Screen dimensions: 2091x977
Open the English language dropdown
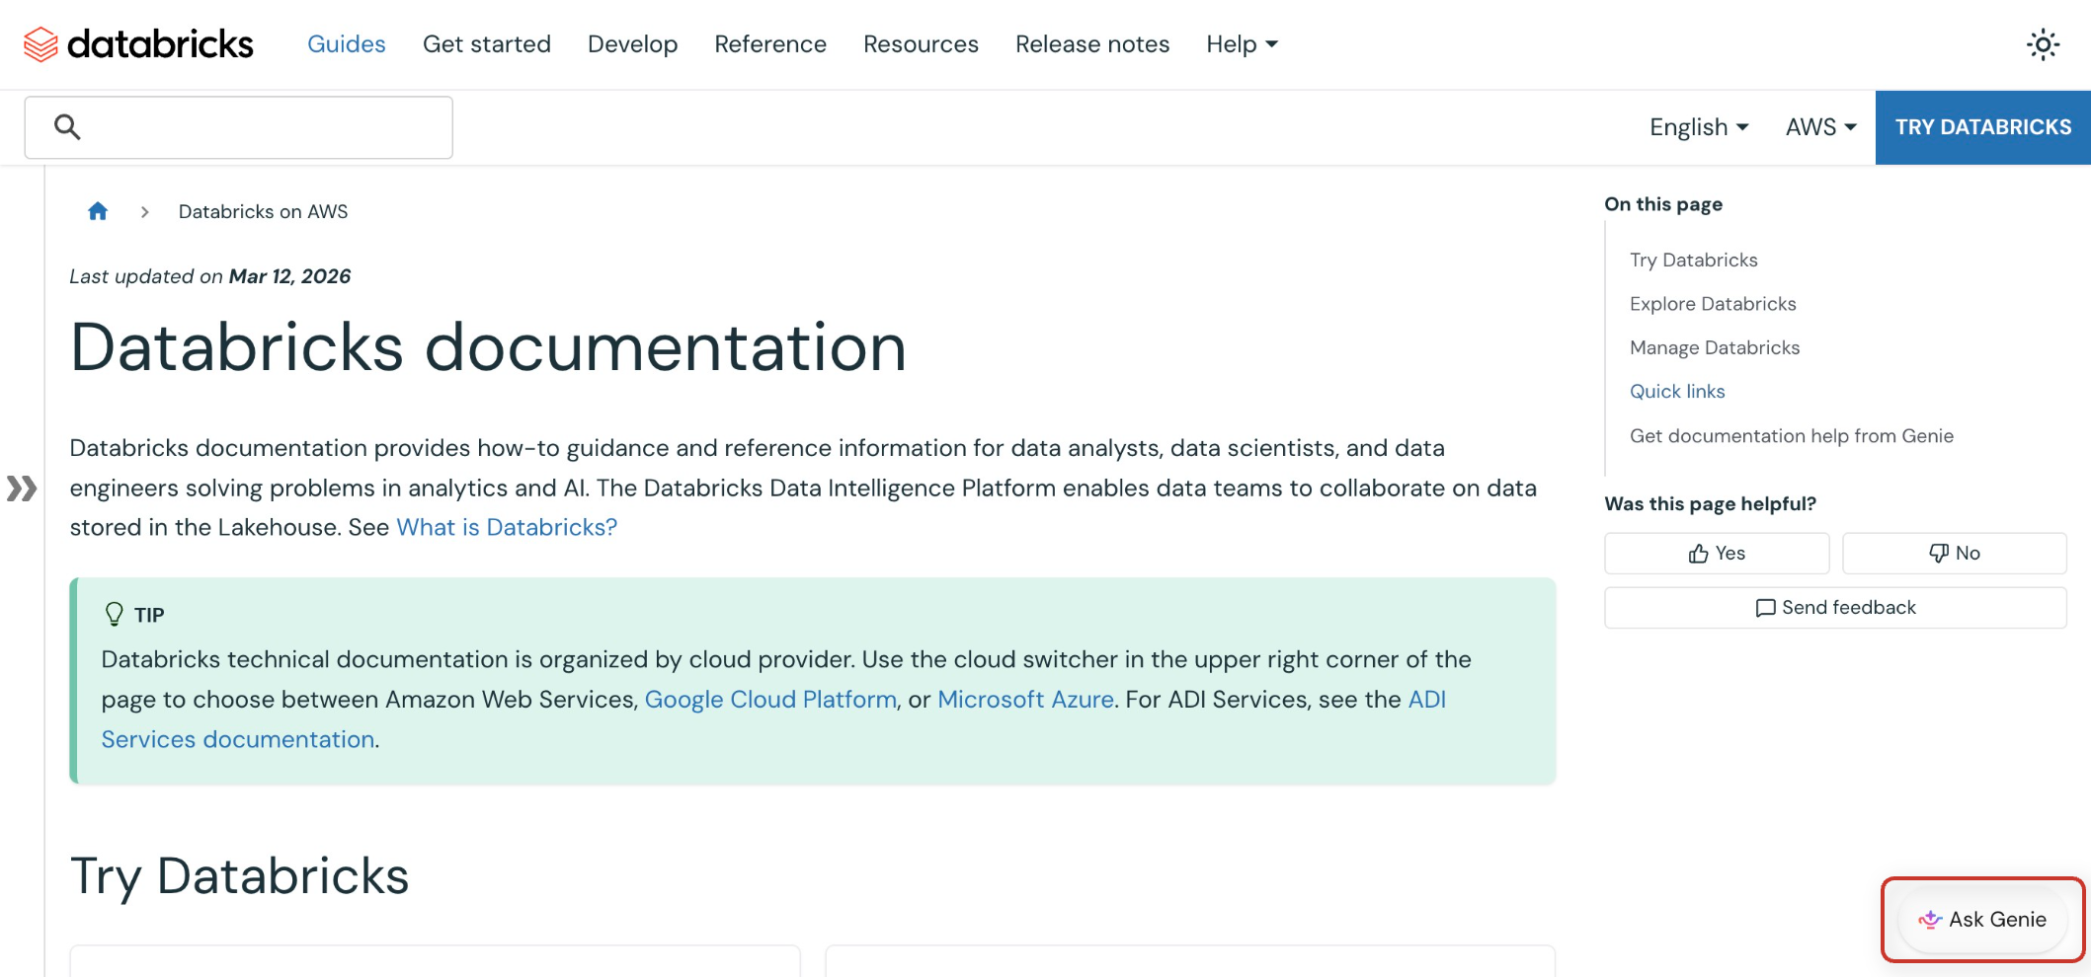(x=1698, y=127)
